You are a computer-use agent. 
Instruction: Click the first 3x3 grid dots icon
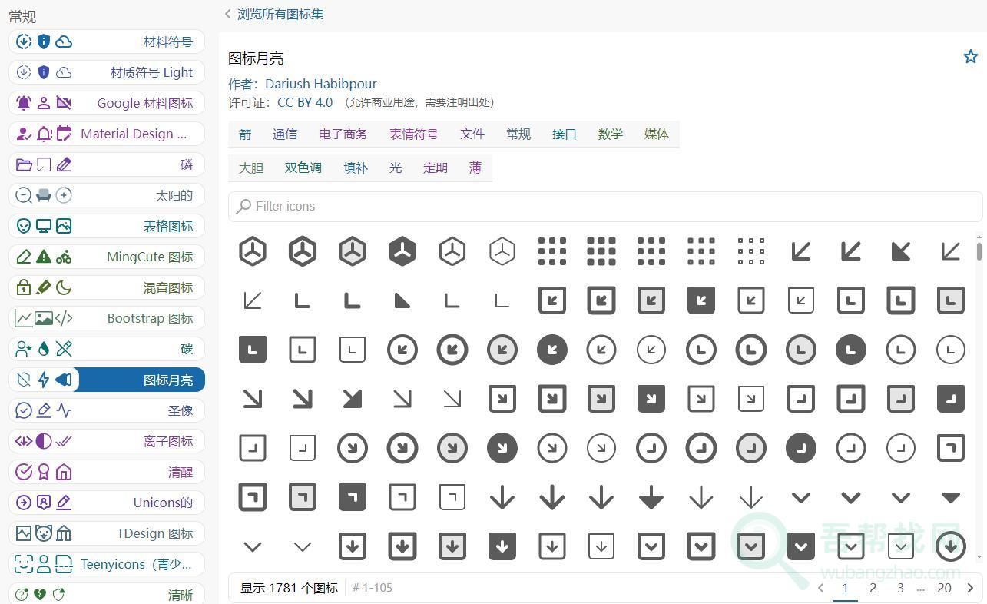coord(551,251)
